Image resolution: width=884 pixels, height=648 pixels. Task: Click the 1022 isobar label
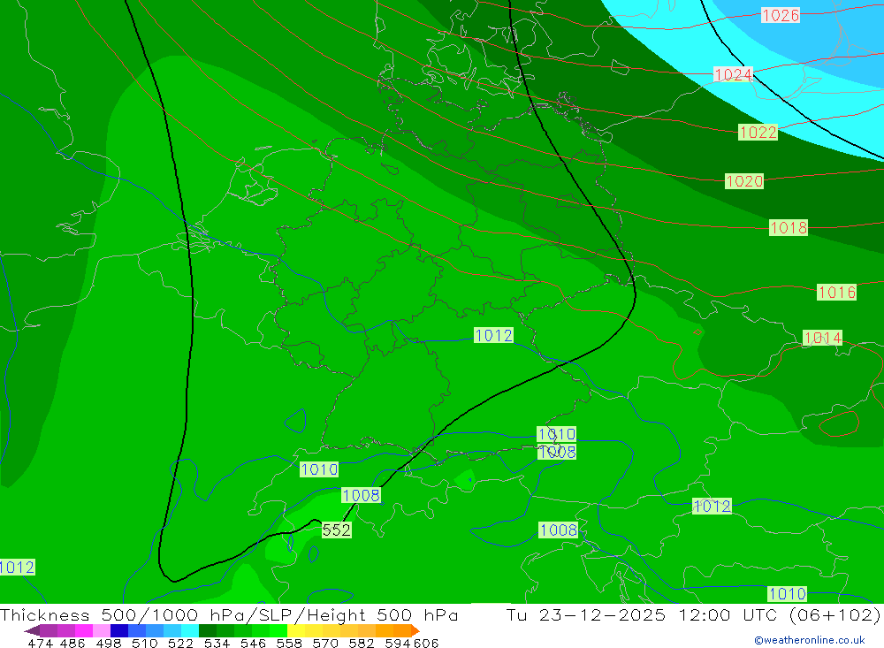tap(758, 132)
